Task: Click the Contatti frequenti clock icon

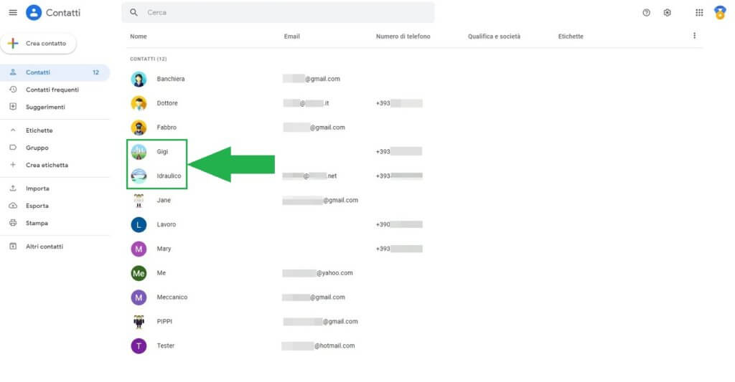Action: pyautogui.click(x=13, y=90)
